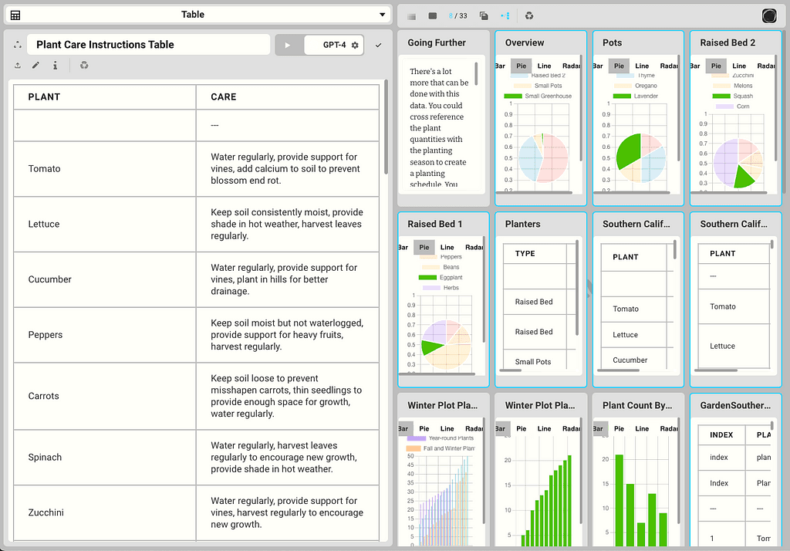This screenshot has width=790, height=551.
Task: Toggle Lavender legend item in Pots card
Action: coord(636,96)
